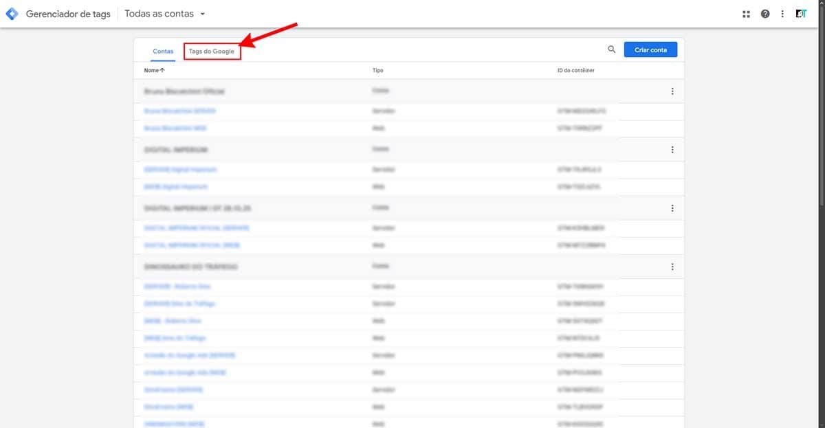Screen dimensions: 825x428
Task: Open the header more options menu
Action: click(x=782, y=14)
